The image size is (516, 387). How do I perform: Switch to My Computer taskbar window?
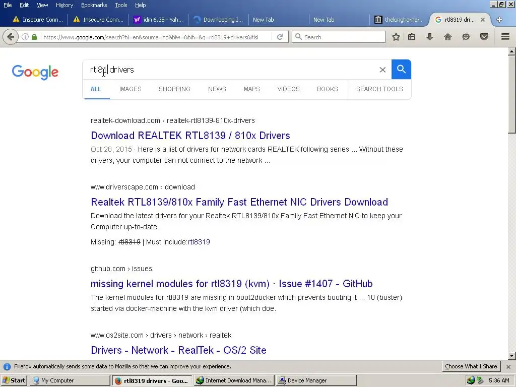70,380
